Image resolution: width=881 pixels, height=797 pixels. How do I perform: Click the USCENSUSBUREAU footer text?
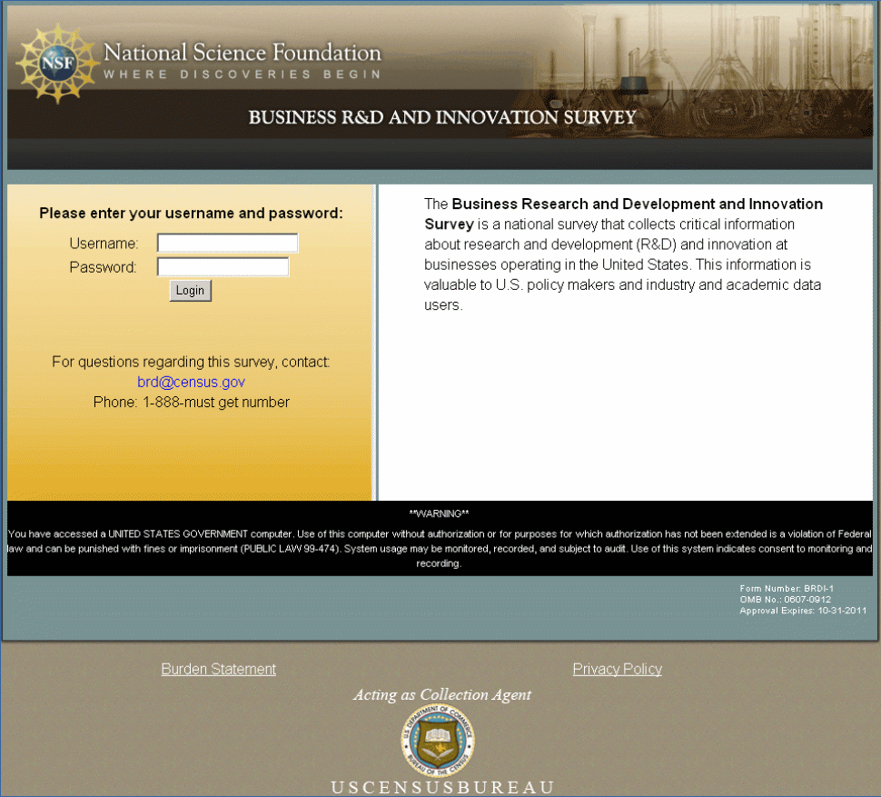click(x=442, y=787)
